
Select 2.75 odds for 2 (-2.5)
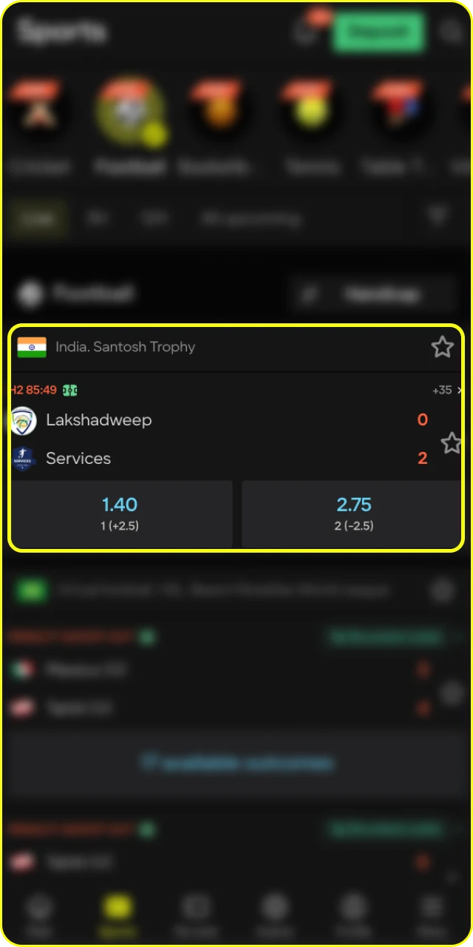[x=353, y=514]
